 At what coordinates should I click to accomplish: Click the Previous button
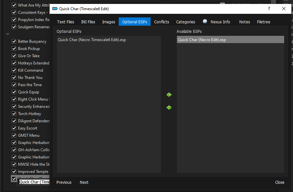[64, 182]
